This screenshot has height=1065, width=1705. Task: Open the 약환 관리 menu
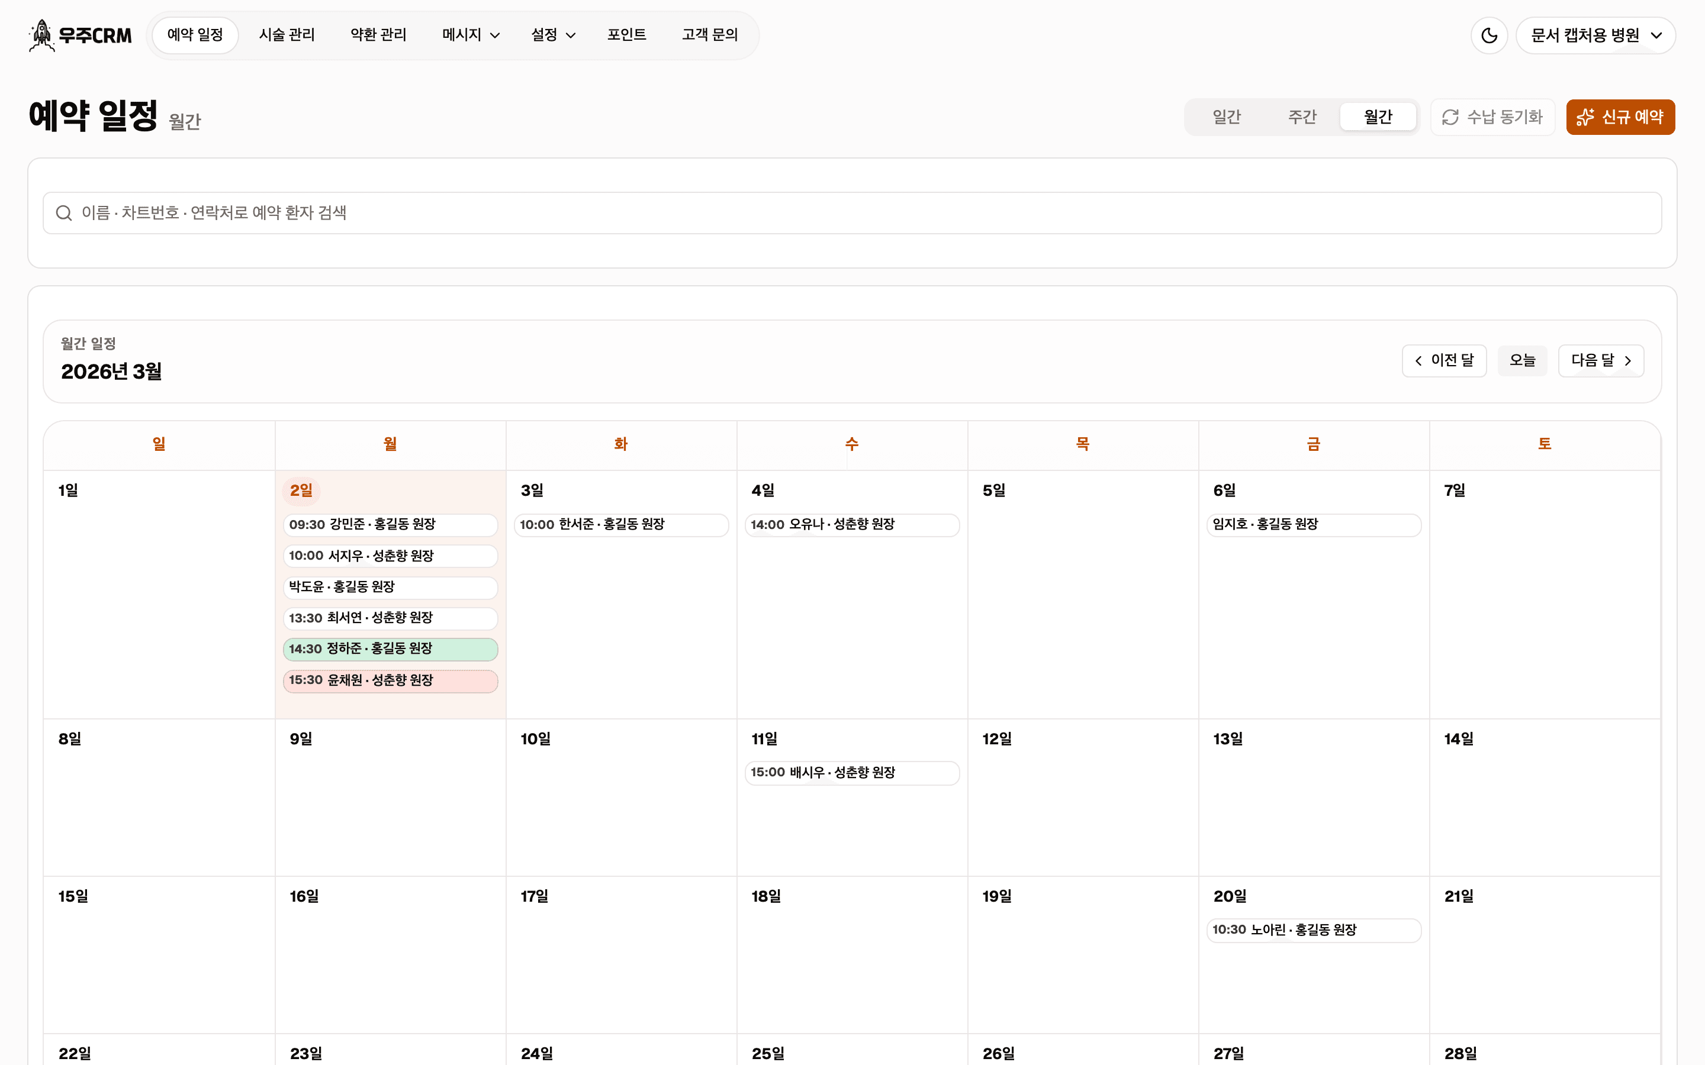pos(378,35)
